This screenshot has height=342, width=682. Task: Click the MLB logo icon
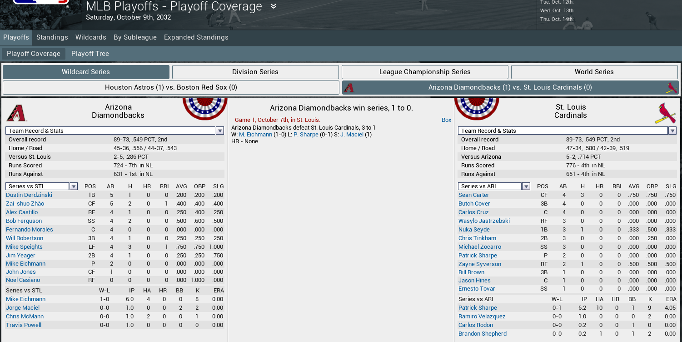(40, 4)
